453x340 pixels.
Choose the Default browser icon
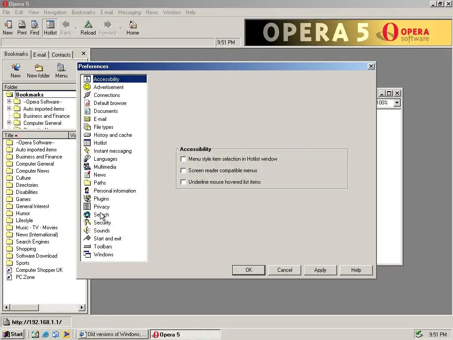pyautogui.click(x=87, y=103)
